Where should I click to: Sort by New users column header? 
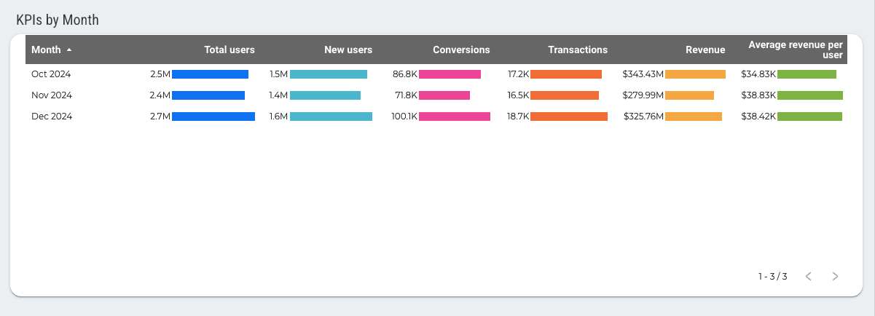tap(348, 50)
